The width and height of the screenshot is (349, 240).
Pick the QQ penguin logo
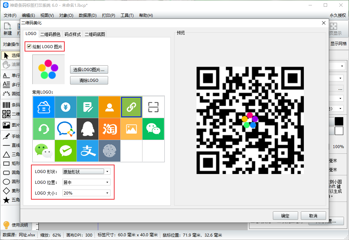(88, 129)
